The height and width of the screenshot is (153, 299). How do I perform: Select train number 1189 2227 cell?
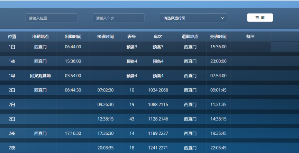pos(158,133)
